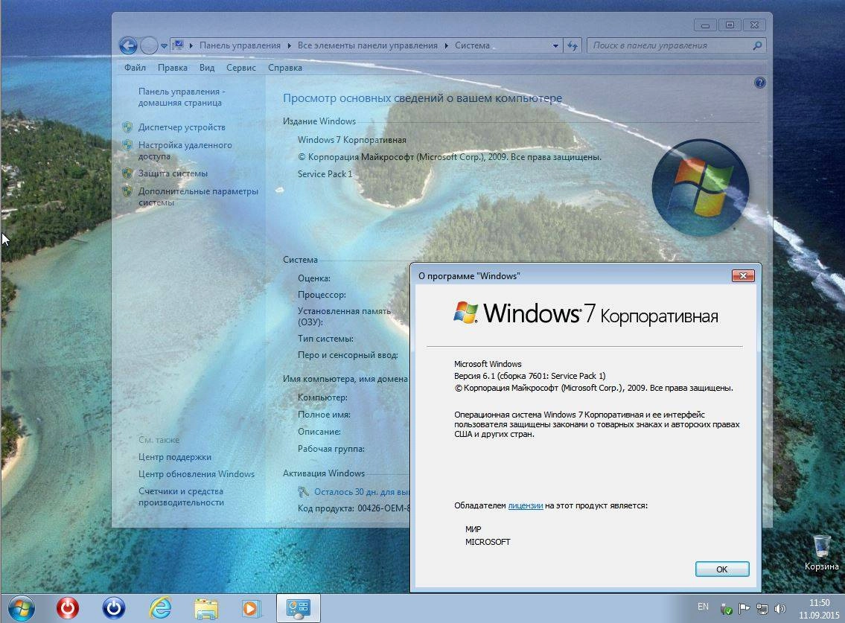
Task: Expand the arrow before Панель управления
Action: pyautogui.click(x=191, y=46)
